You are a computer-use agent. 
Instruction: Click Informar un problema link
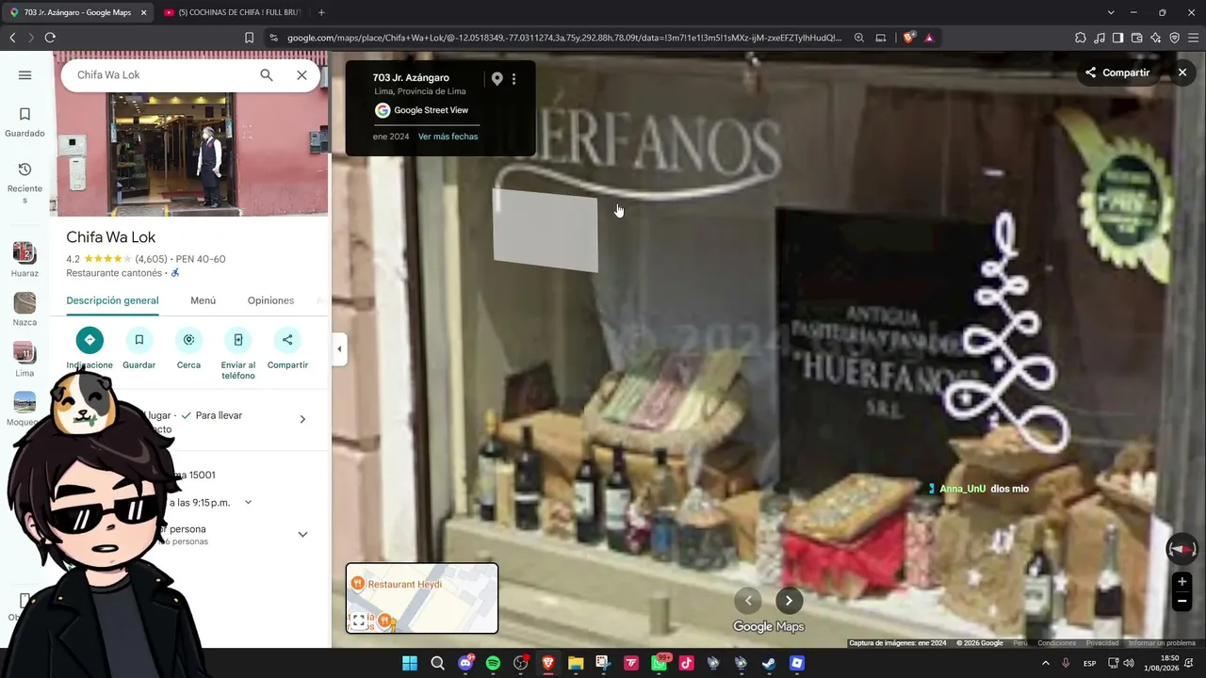click(1162, 643)
